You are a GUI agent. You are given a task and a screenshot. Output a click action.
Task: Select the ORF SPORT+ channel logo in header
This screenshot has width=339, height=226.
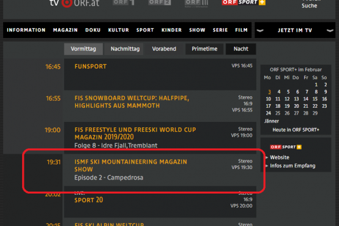point(244,2)
